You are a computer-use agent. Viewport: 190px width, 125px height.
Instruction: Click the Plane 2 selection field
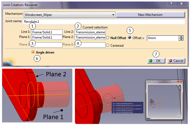pyautogui.click(x=90, y=37)
